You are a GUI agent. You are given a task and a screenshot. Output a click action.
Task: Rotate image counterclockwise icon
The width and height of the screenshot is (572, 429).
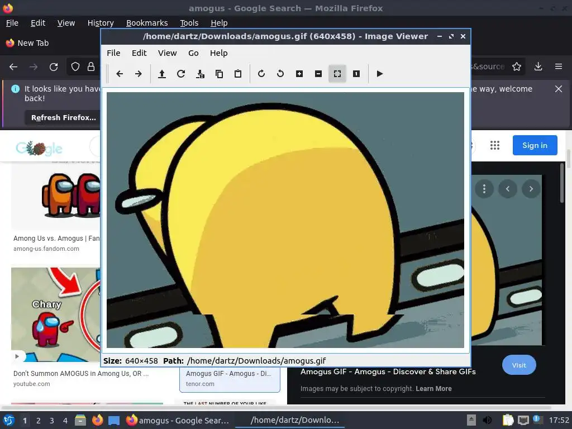click(280, 74)
